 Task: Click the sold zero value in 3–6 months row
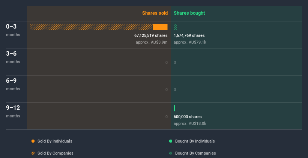click(x=167, y=62)
